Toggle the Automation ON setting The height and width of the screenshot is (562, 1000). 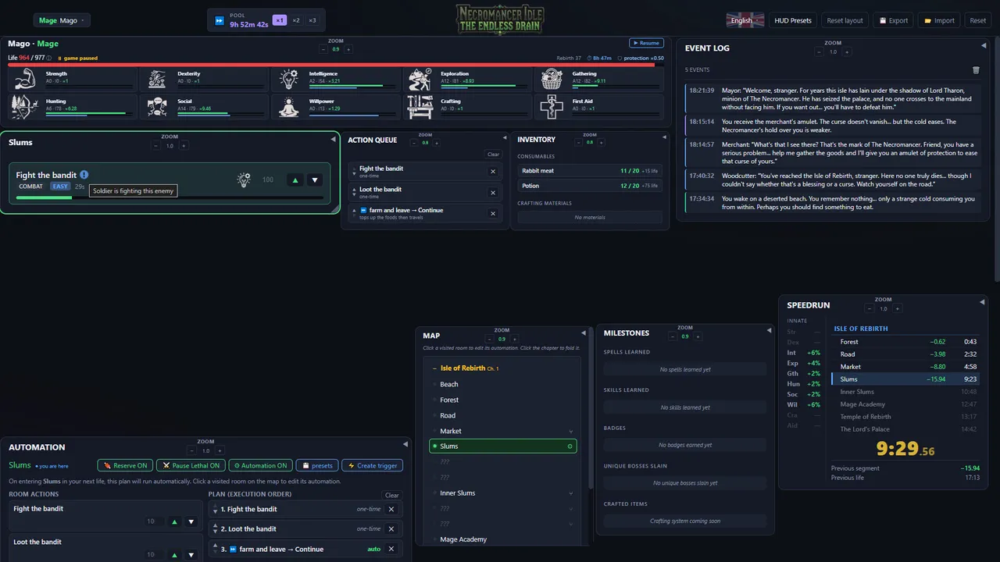[260, 465]
